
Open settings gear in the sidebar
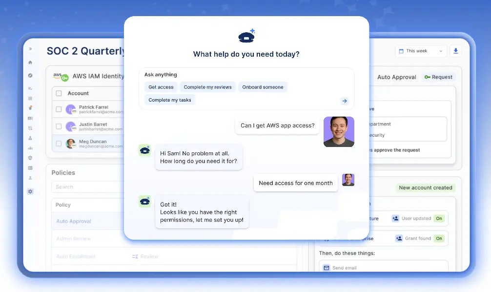coord(30,191)
